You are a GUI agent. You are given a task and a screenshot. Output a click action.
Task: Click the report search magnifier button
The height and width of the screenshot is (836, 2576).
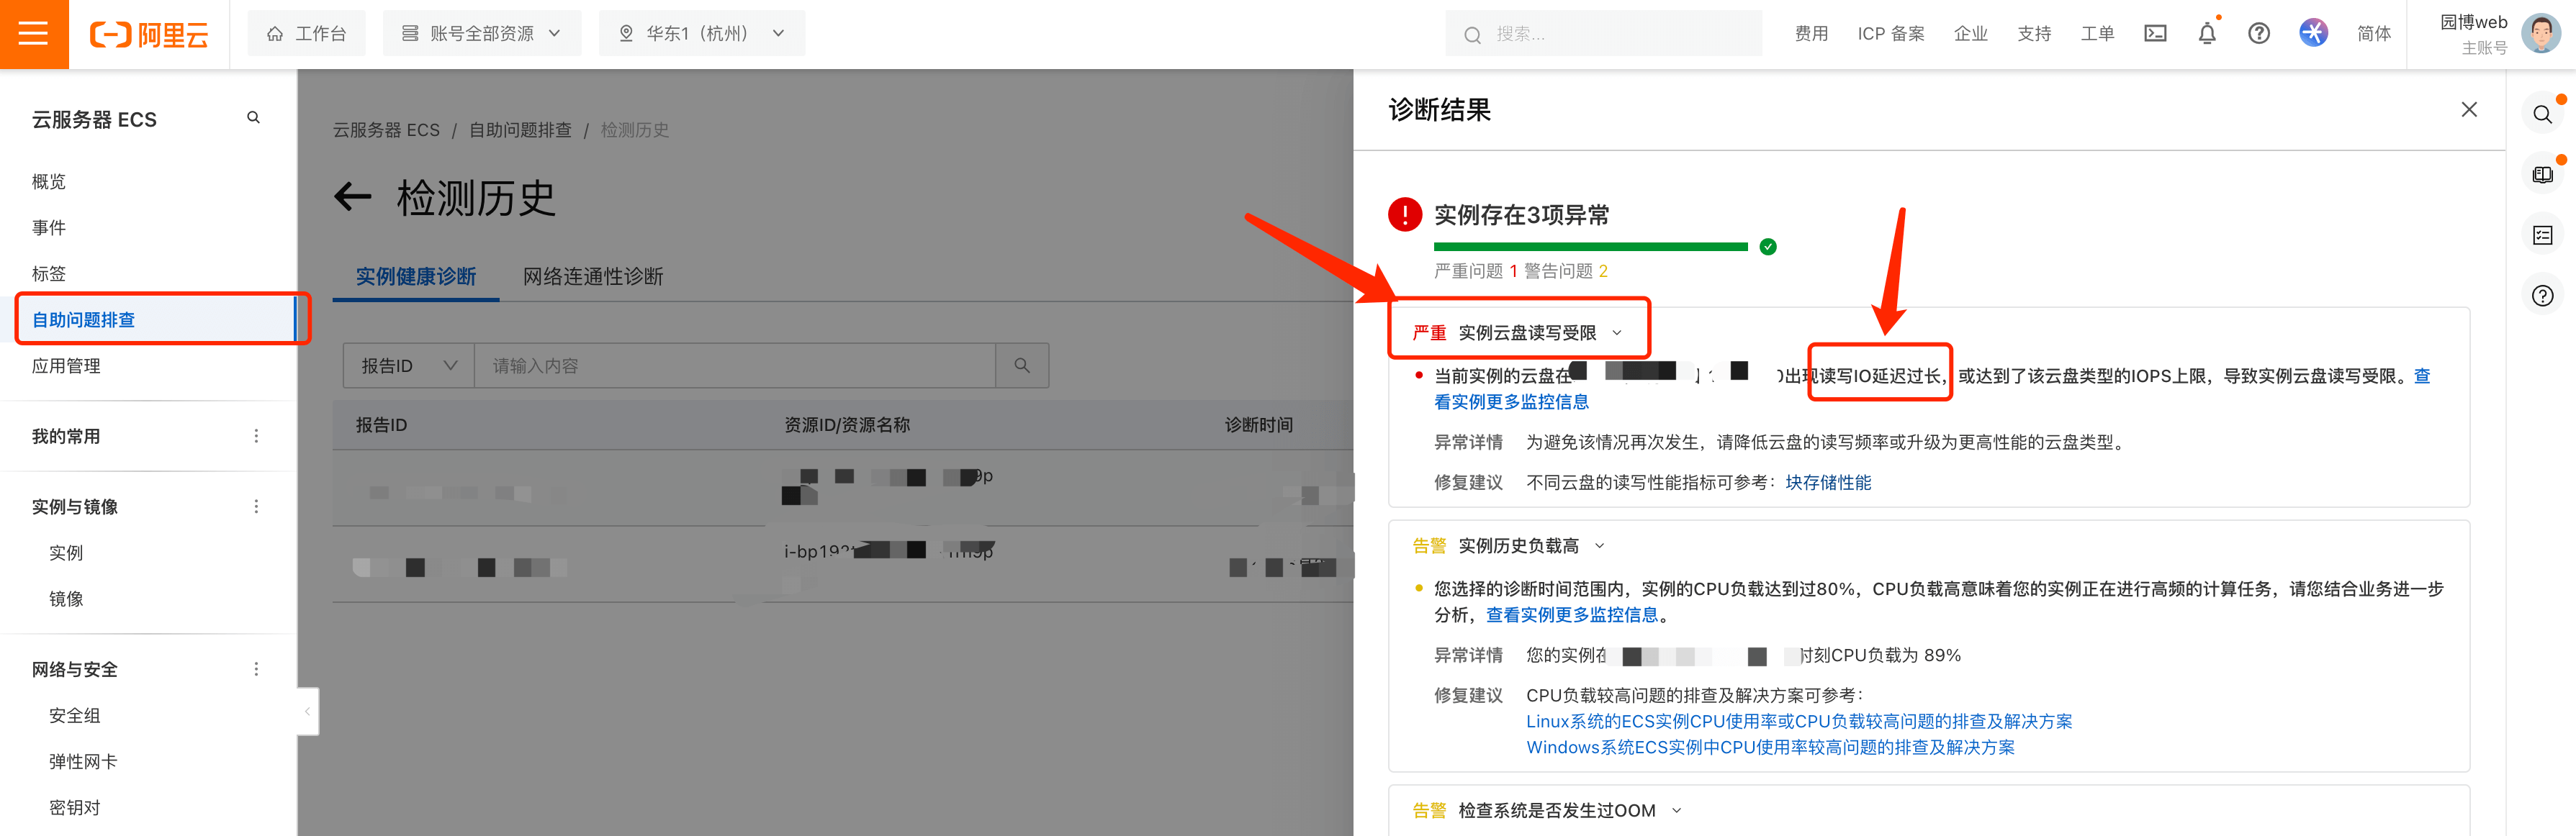pyautogui.click(x=1021, y=365)
